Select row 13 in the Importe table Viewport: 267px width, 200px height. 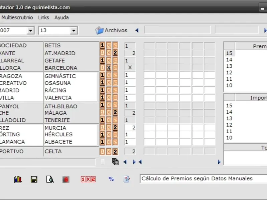229,118
